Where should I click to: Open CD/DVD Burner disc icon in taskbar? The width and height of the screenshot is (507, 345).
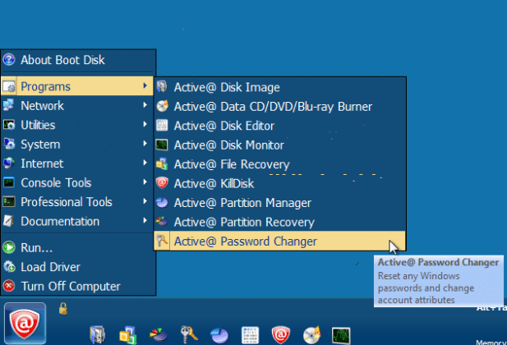point(311,335)
